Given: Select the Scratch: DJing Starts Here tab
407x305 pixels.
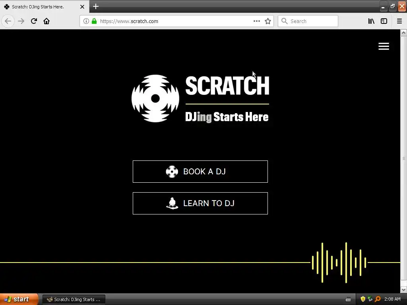Looking at the screenshot, I should (45, 6).
